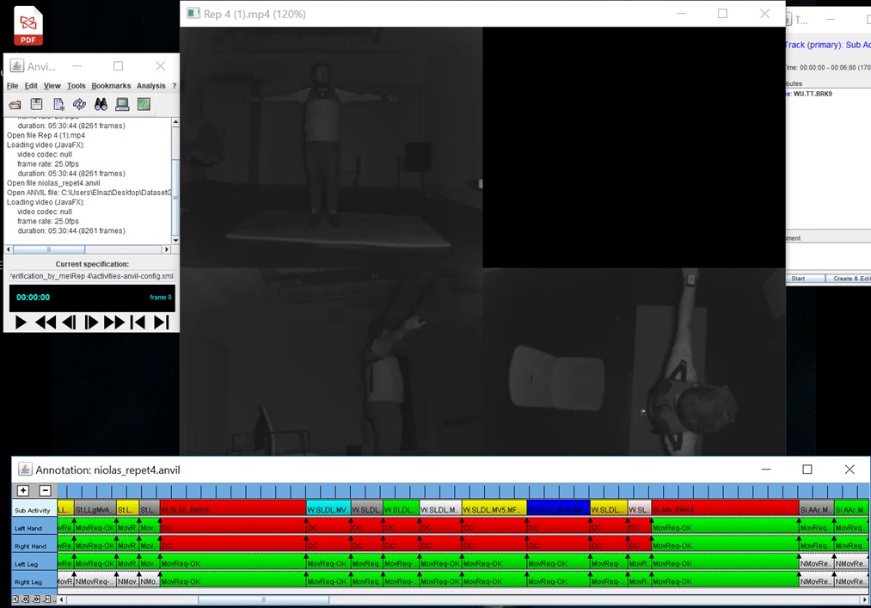Image resolution: width=871 pixels, height=608 pixels.
Task: Click the green help question mark icon
Action: click(x=144, y=104)
